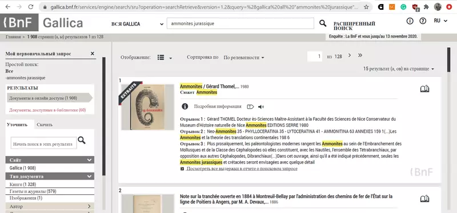Screen dimensions: 457x213
Task: Open the display mode list-view dropdown
Action: [x=165, y=58]
